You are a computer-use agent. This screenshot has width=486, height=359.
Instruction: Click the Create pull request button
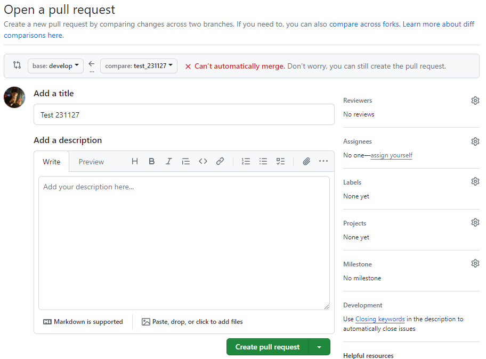[x=268, y=347]
